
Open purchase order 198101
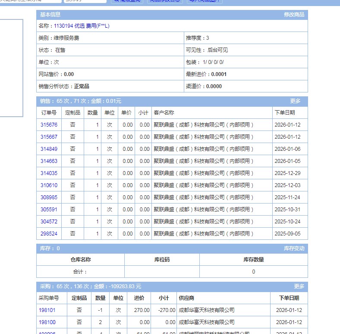pos(47,310)
